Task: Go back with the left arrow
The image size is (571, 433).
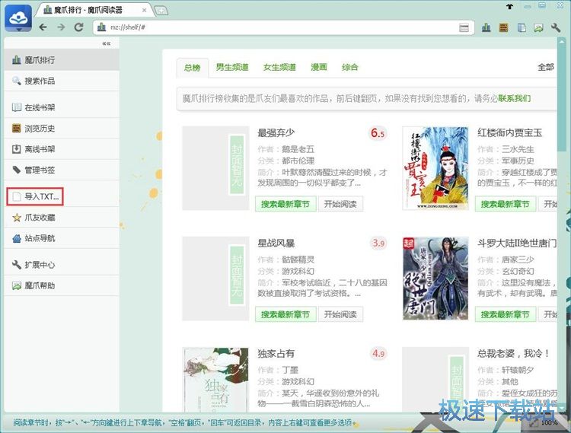Action: (x=43, y=27)
